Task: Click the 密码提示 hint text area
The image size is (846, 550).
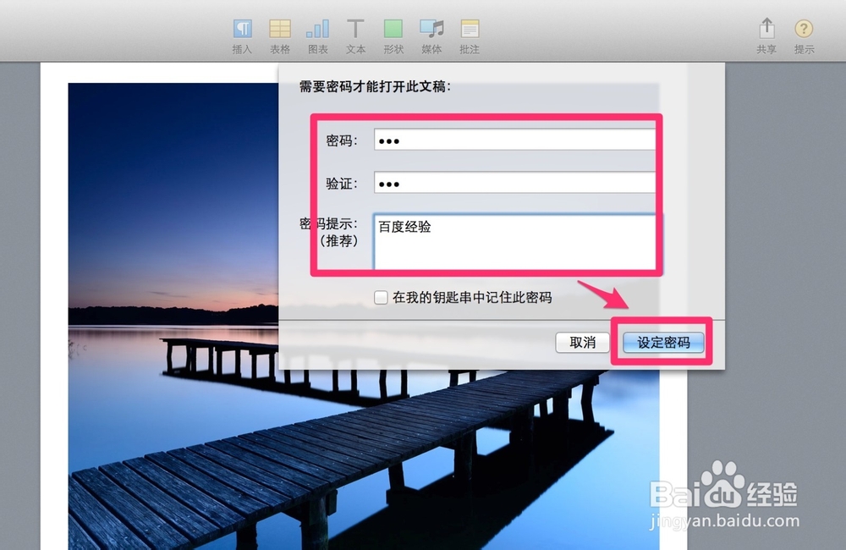Action: tap(514, 241)
